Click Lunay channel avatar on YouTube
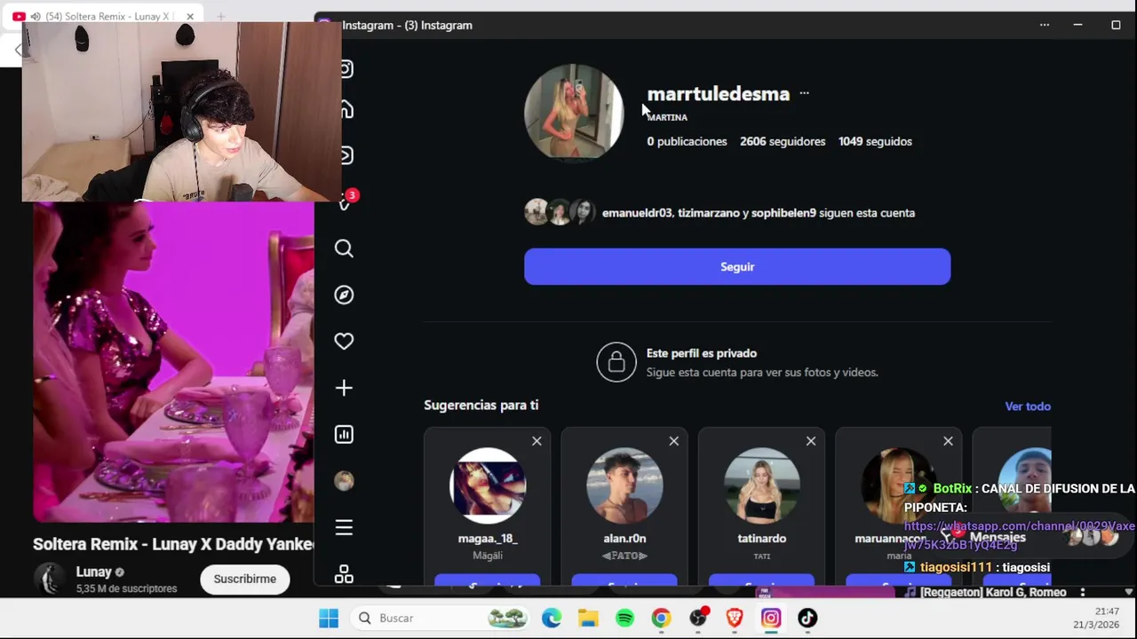 (x=50, y=579)
